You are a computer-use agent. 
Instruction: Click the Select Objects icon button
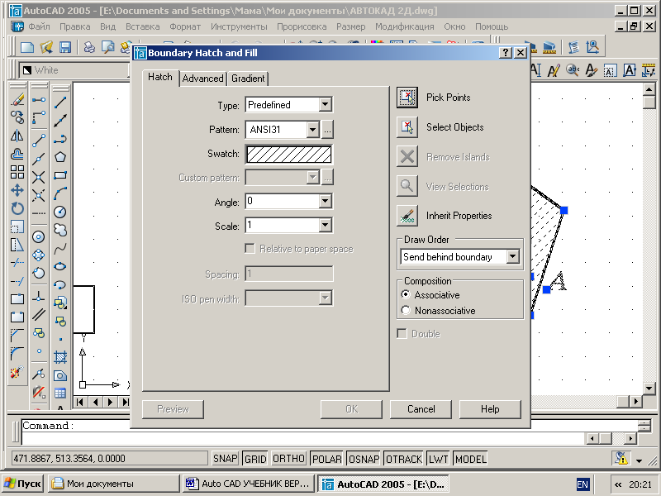click(x=407, y=127)
